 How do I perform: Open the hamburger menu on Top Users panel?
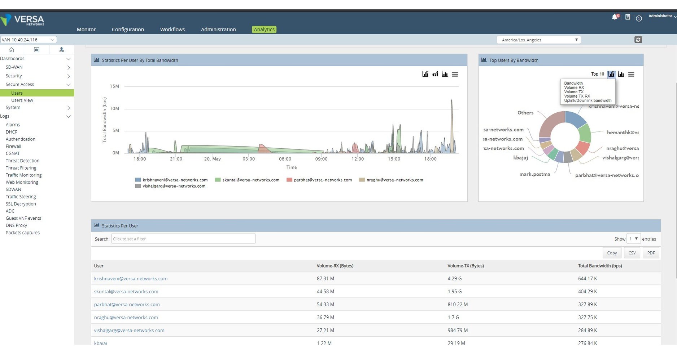(632, 74)
